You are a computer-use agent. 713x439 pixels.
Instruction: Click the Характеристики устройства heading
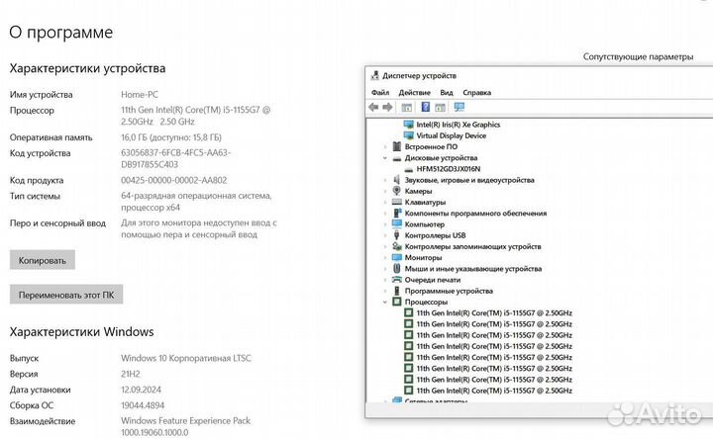point(88,68)
